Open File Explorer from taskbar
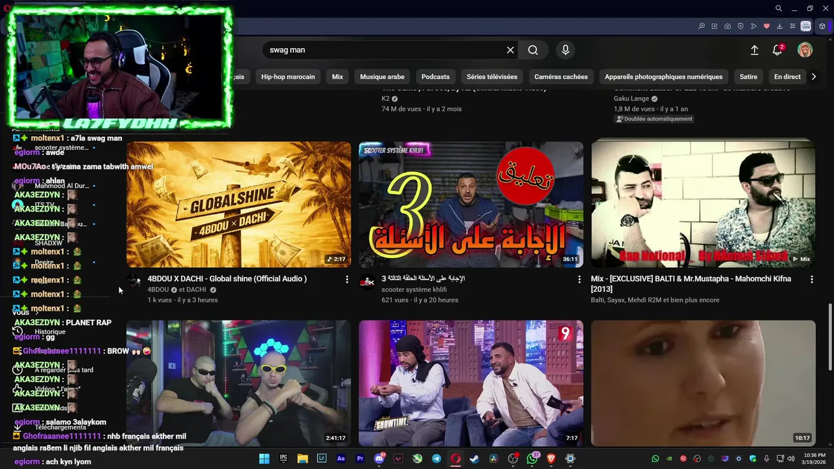Image resolution: width=834 pixels, height=469 pixels. [302, 459]
